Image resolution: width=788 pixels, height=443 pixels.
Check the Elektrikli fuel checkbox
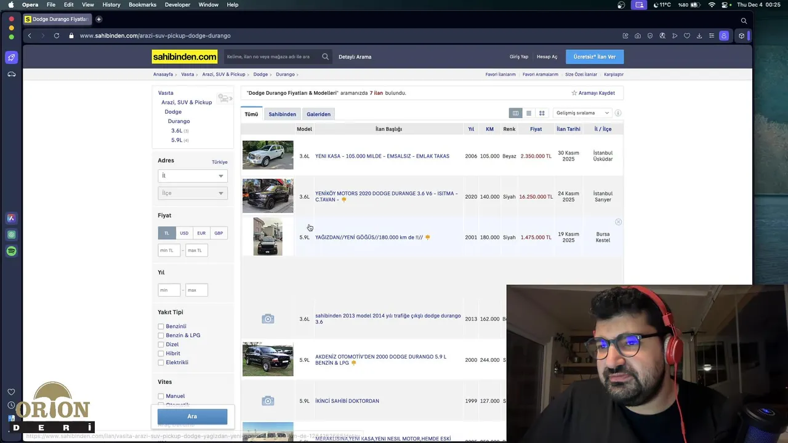tap(161, 362)
